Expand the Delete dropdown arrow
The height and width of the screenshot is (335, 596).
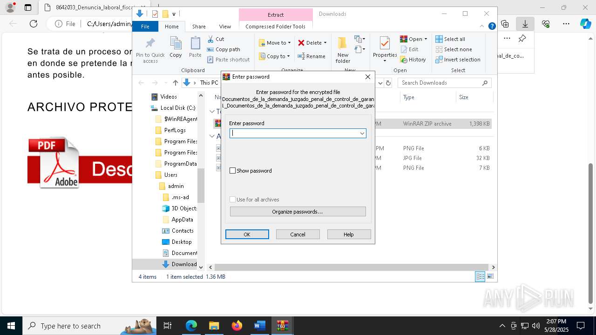[325, 43]
